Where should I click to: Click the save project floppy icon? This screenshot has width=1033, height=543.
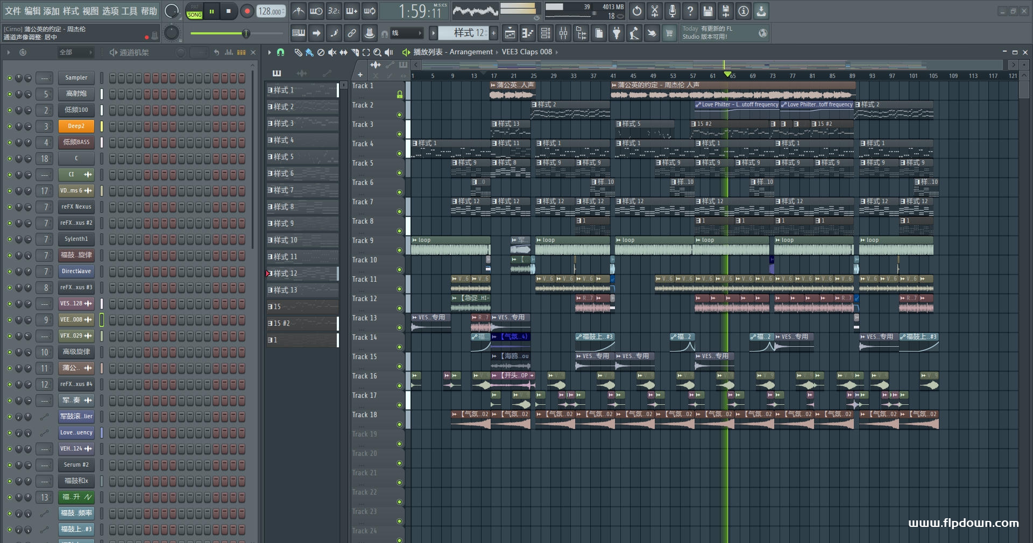[708, 11]
